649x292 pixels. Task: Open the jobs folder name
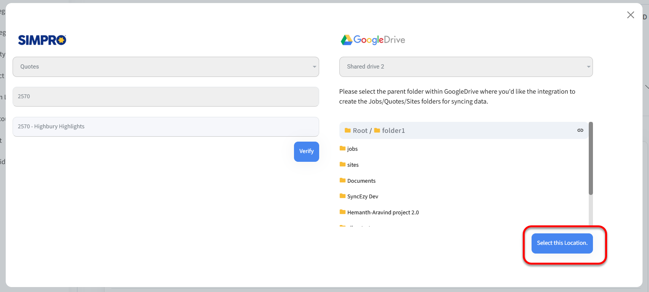352,149
